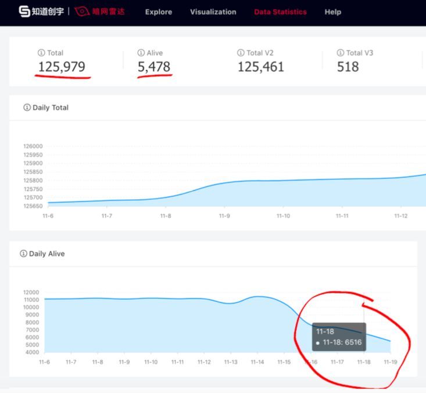
Task: Select the Data Statistics tab
Action: pyautogui.click(x=280, y=12)
